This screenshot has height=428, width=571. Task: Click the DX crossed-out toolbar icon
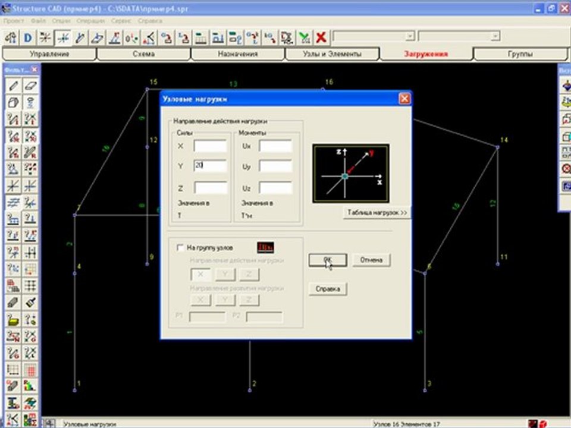coord(287,37)
